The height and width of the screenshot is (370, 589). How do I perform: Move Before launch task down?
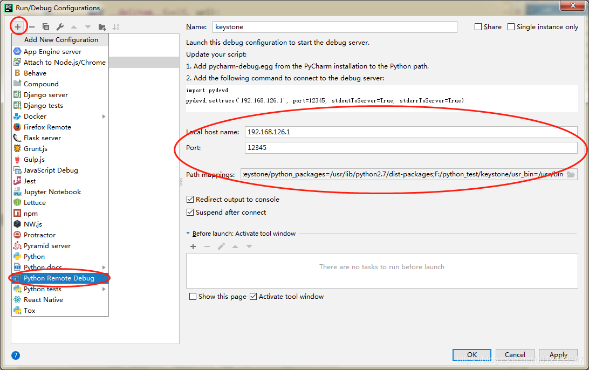249,246
